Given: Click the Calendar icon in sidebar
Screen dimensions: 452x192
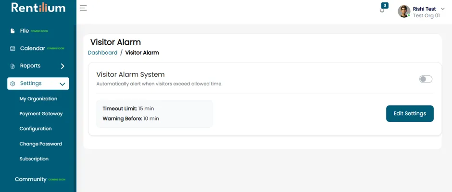Looking at the screenshot, I should click(x=13, y=48).
